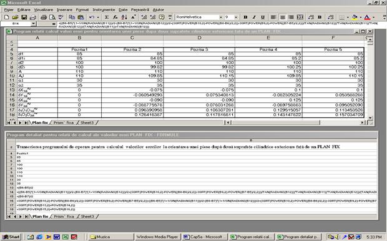The width and height of the screenshot is (387, 241).
Task: Click the Sort Ascending icon
Action: point(124,17)
